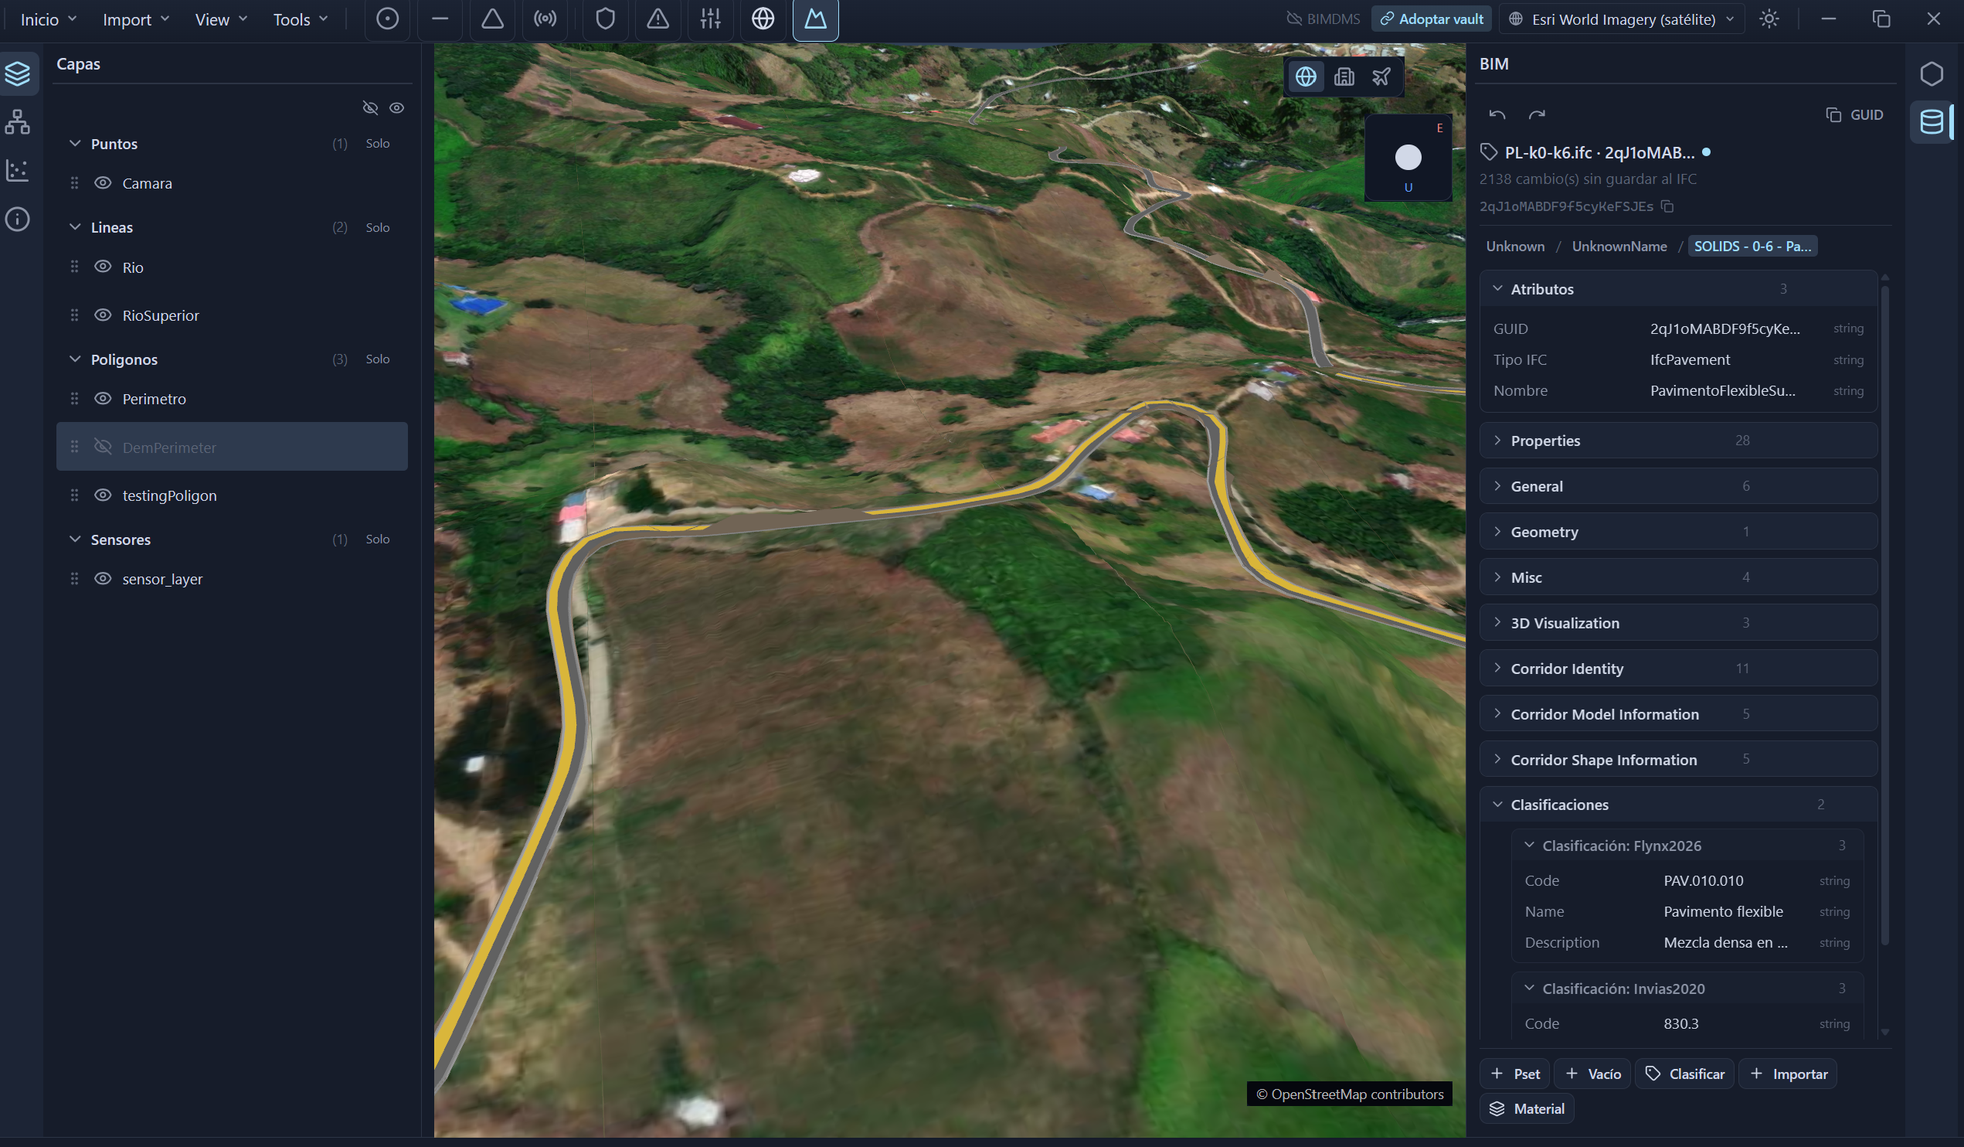Click the undo arrow in BIM panel
Screen dimensions: 1964x1147
pyautogui.click(x=1497, y=114)
